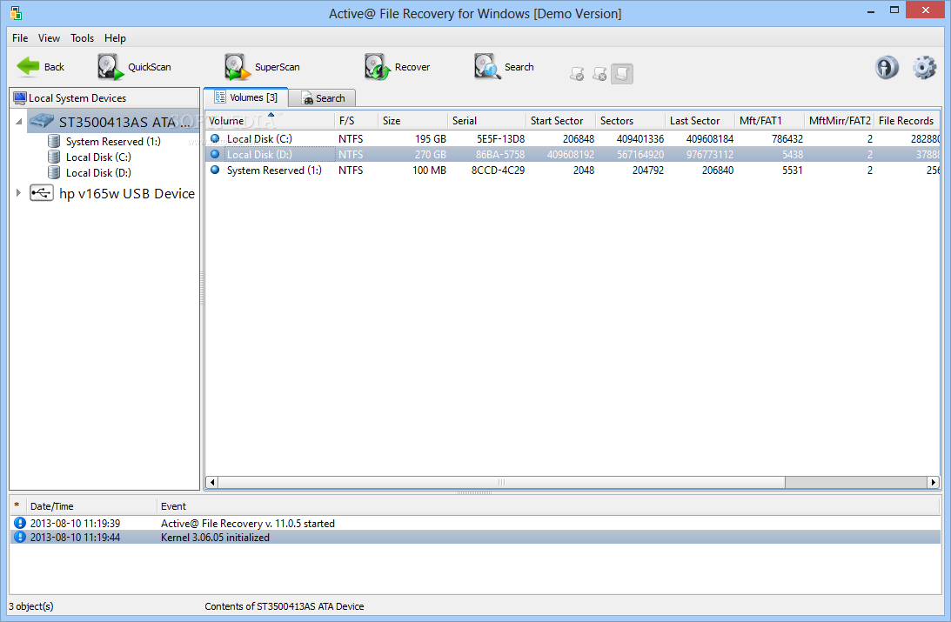Select Local Disk (C:) in the device tree
951x622 pixels.
[98, 157]
